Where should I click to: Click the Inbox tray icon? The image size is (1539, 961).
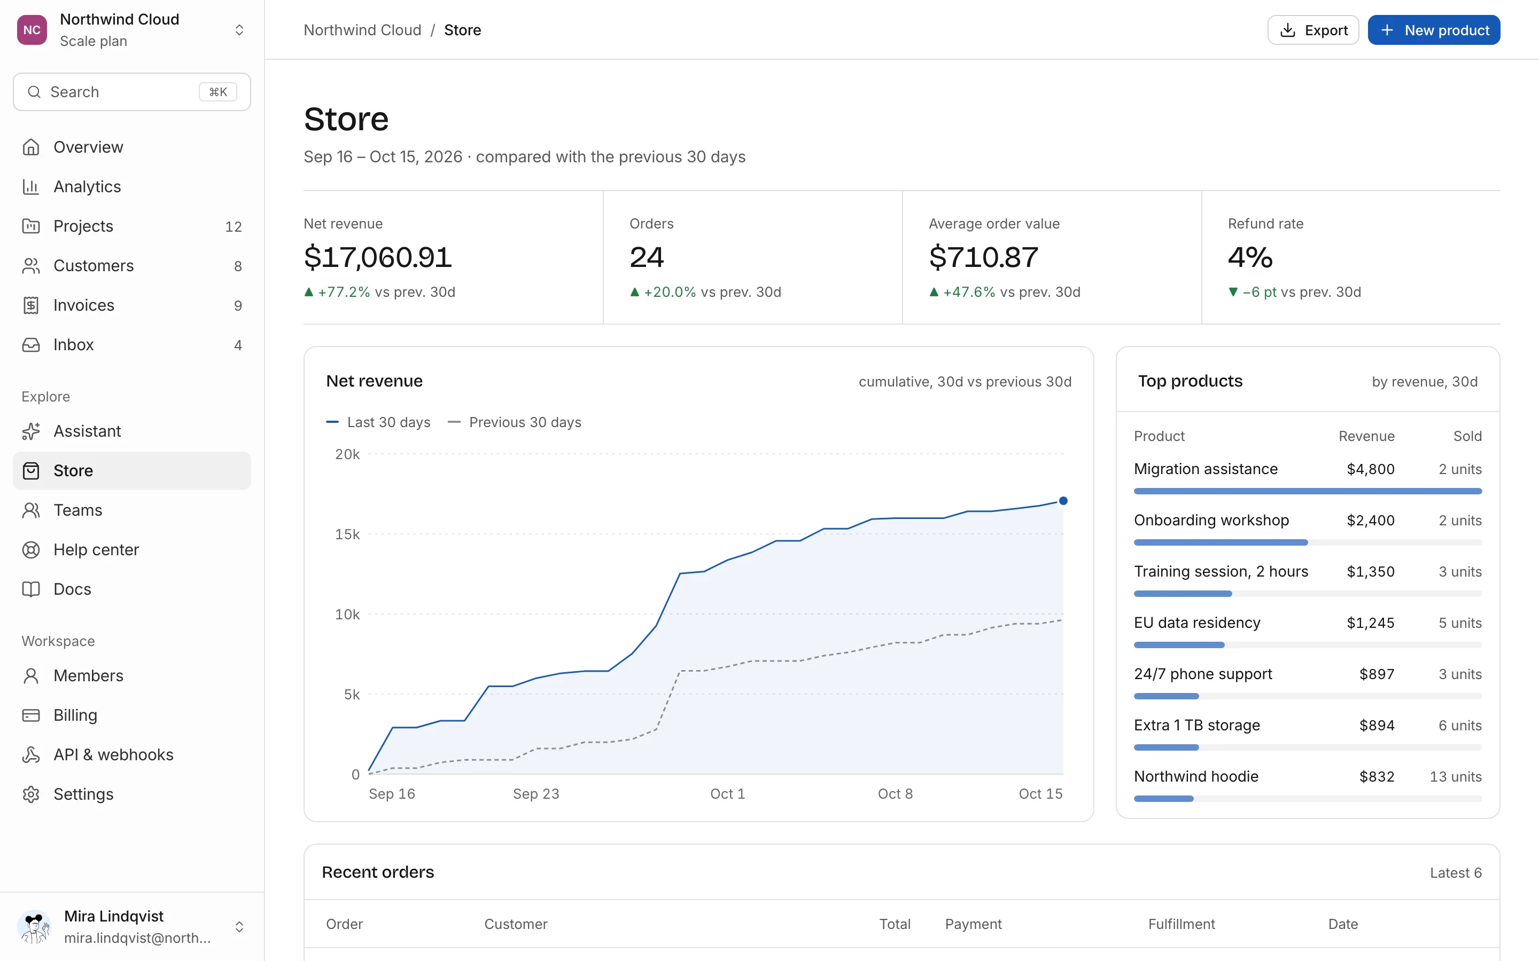click(x=31, y=344)
